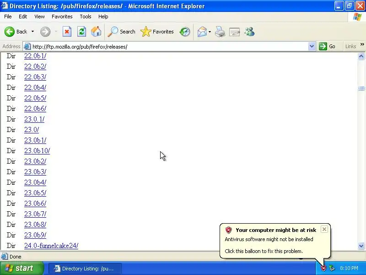Open the 22.0b5/ directory link
The height and width of the screenshot is (275, 366).
35,98
